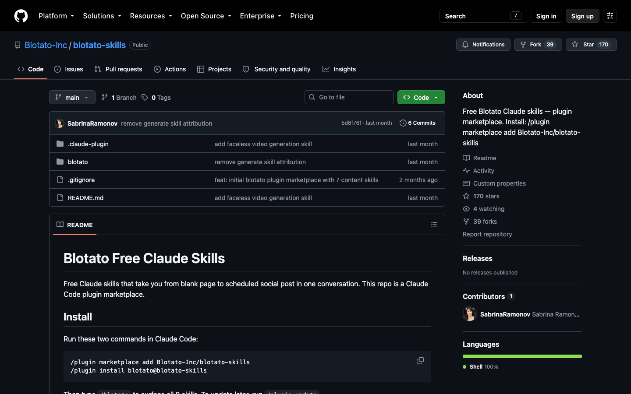Click the .claude-plugin folder icon

(x=60, y=144)
